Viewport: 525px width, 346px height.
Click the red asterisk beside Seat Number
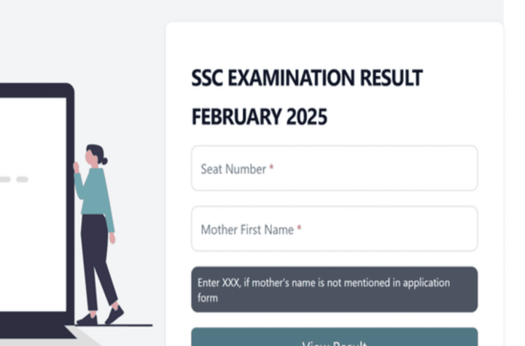(271, 167)
